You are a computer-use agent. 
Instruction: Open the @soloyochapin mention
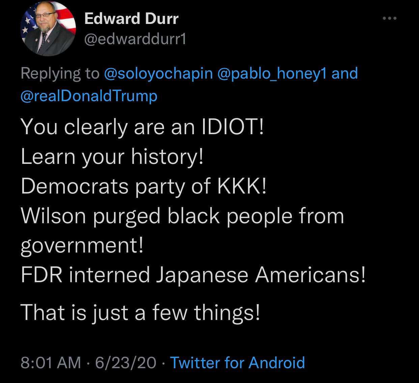pyautogui.click(x=159, y=73)
